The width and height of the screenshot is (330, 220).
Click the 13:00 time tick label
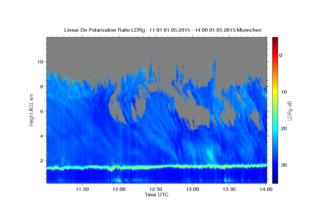(193, 189)
